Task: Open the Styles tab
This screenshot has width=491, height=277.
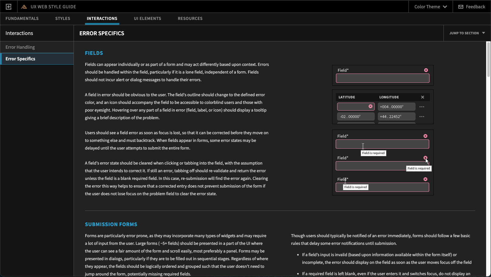Action: [x=63, y=19]
